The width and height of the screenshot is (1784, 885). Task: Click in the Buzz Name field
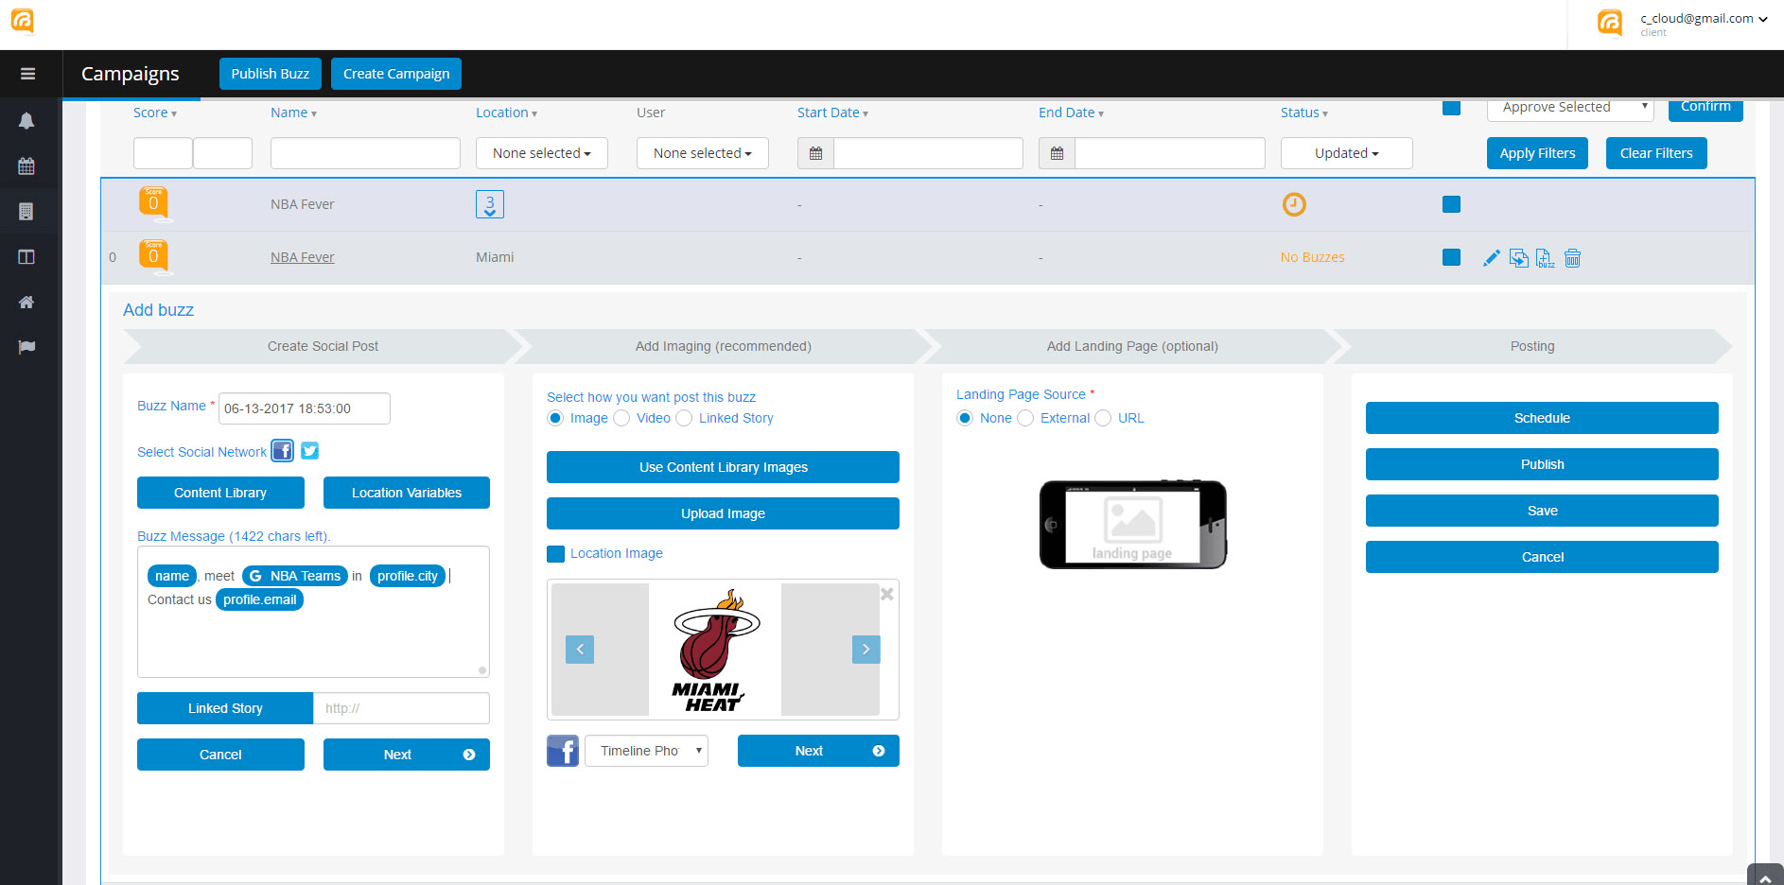305,408
